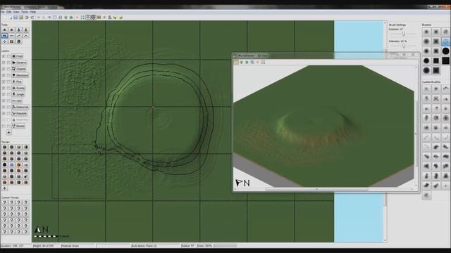This screenshot has width=451, height=253.
Task: Choose the highlighted blue brush in Brushes panel
Action: pyautogui.click(x=445, y=41)
